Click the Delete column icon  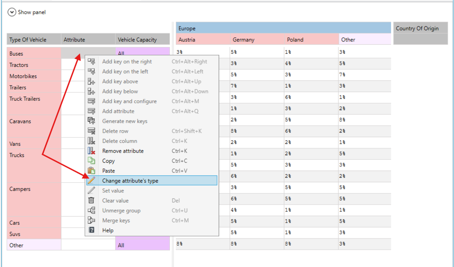pyautogui.click(x=92, y=141)
